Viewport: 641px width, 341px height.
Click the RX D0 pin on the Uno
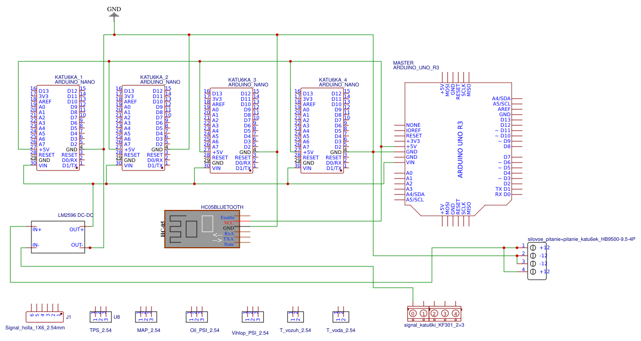point(503,194)
